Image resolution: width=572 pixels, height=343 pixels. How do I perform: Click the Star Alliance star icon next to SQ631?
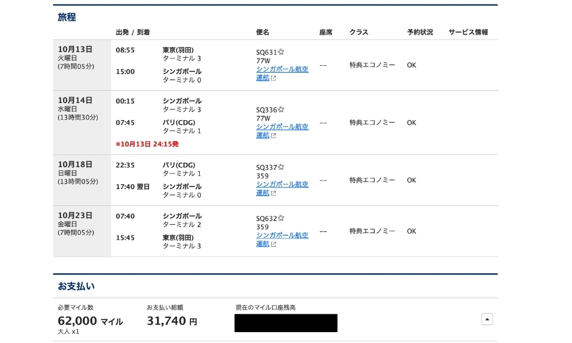280,52
